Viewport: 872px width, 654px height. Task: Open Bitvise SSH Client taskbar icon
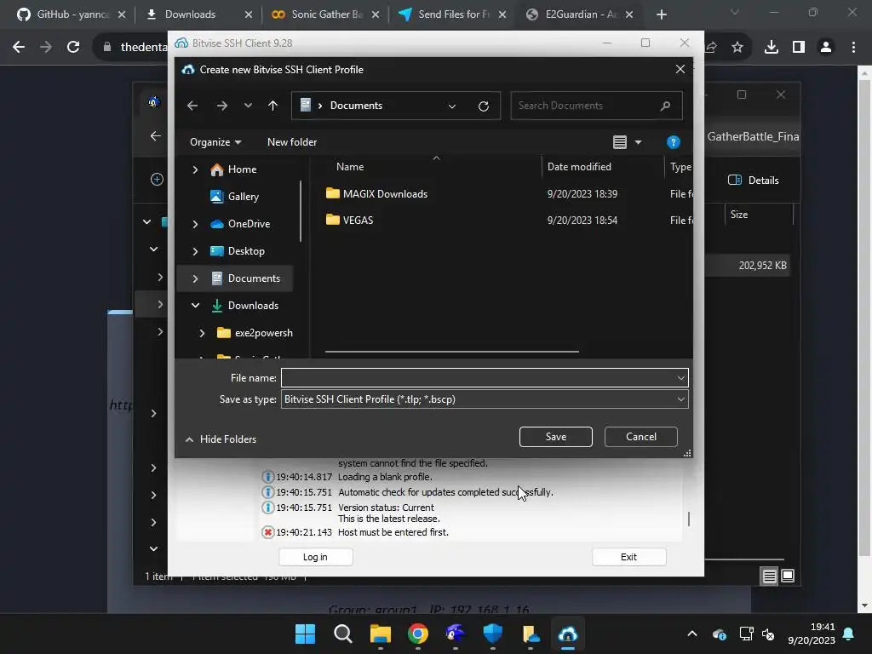[568, 634]
